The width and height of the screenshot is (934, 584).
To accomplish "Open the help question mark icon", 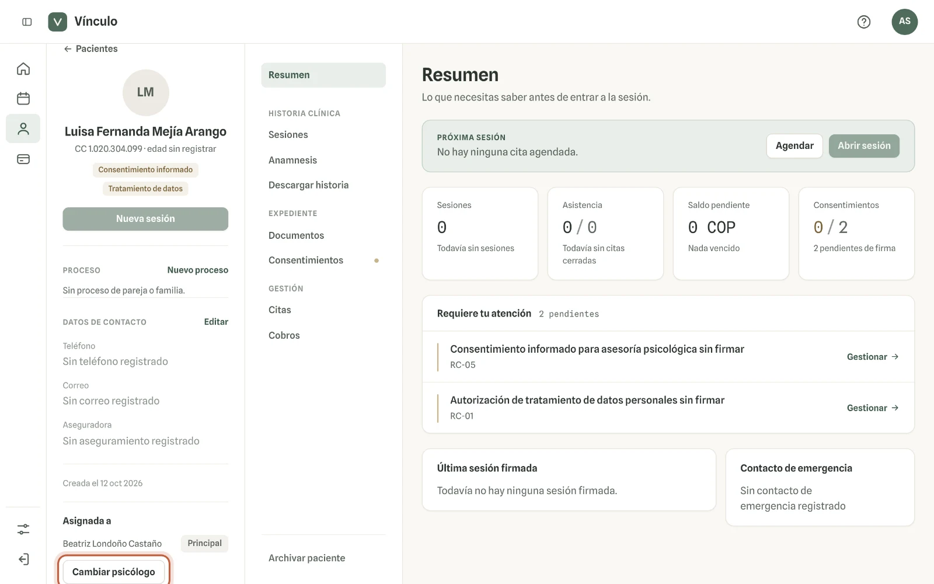I will pyautogui.click(x=863, y=22).
